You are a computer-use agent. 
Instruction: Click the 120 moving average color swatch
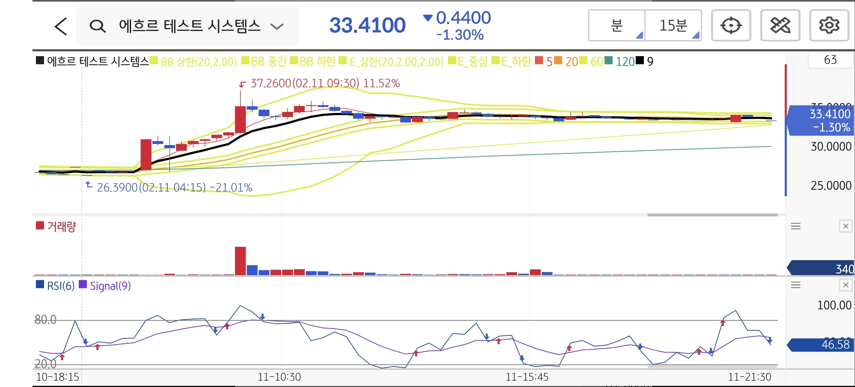[609, 61]
